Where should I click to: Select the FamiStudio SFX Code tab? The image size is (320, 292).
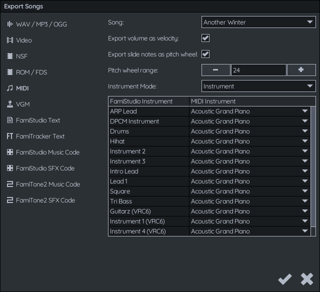[45, 168]
